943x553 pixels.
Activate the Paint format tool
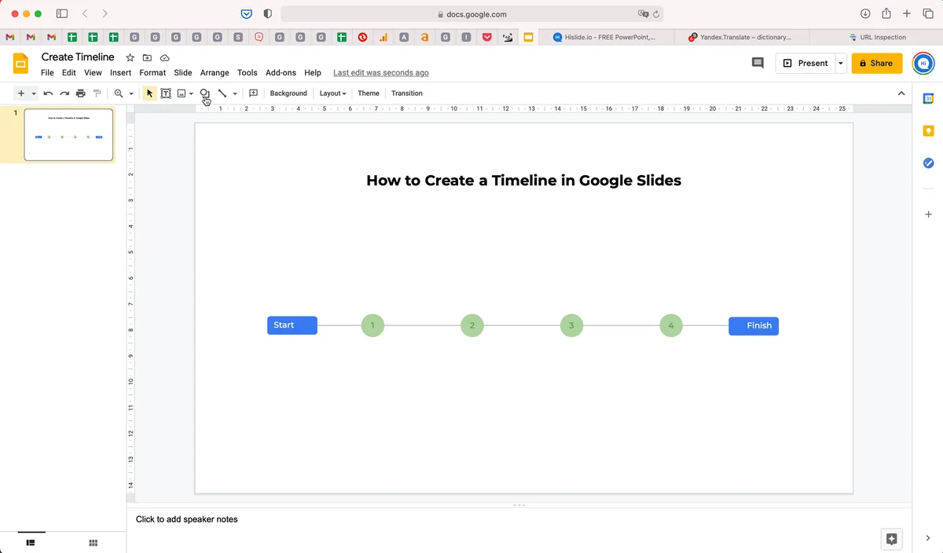tap(97, 93)
